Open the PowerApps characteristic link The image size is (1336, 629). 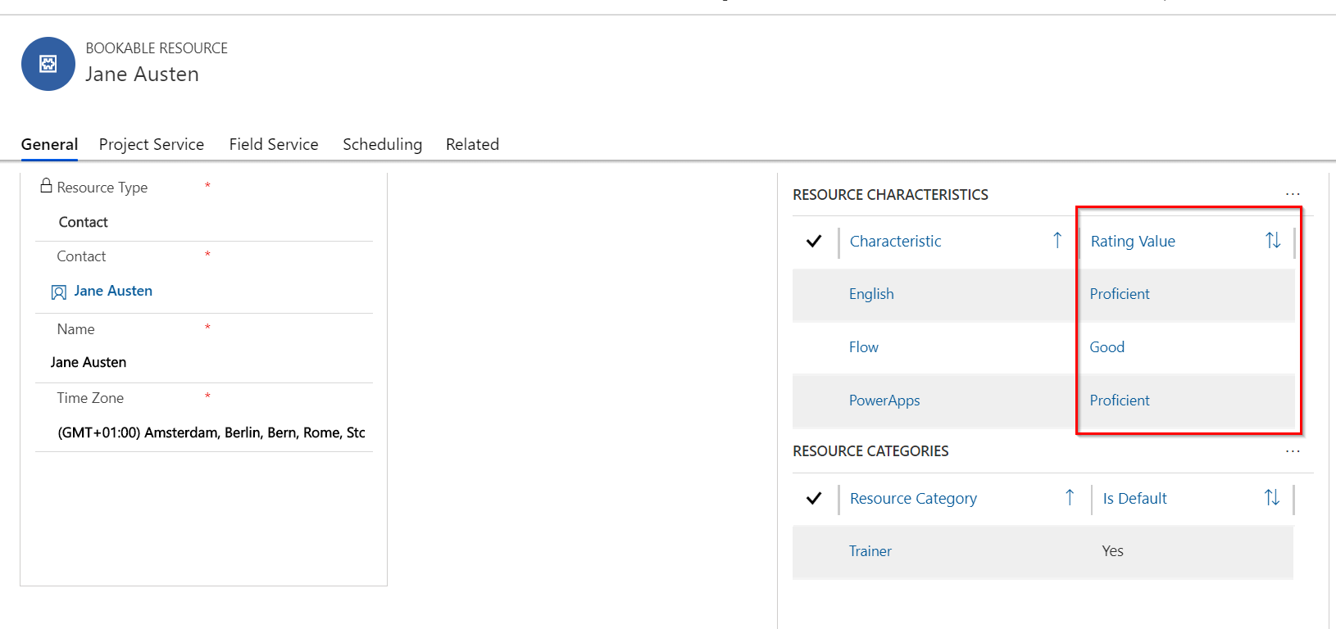(x=884, y=400)
